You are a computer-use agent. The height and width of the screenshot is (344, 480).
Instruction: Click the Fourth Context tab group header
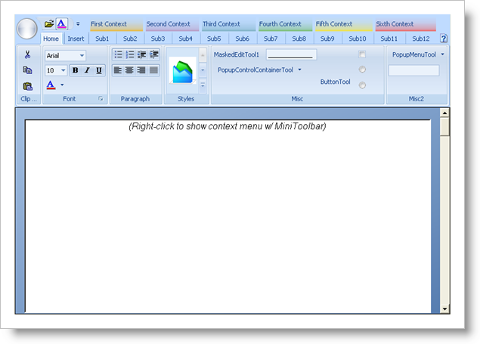(x=285, y=24)
